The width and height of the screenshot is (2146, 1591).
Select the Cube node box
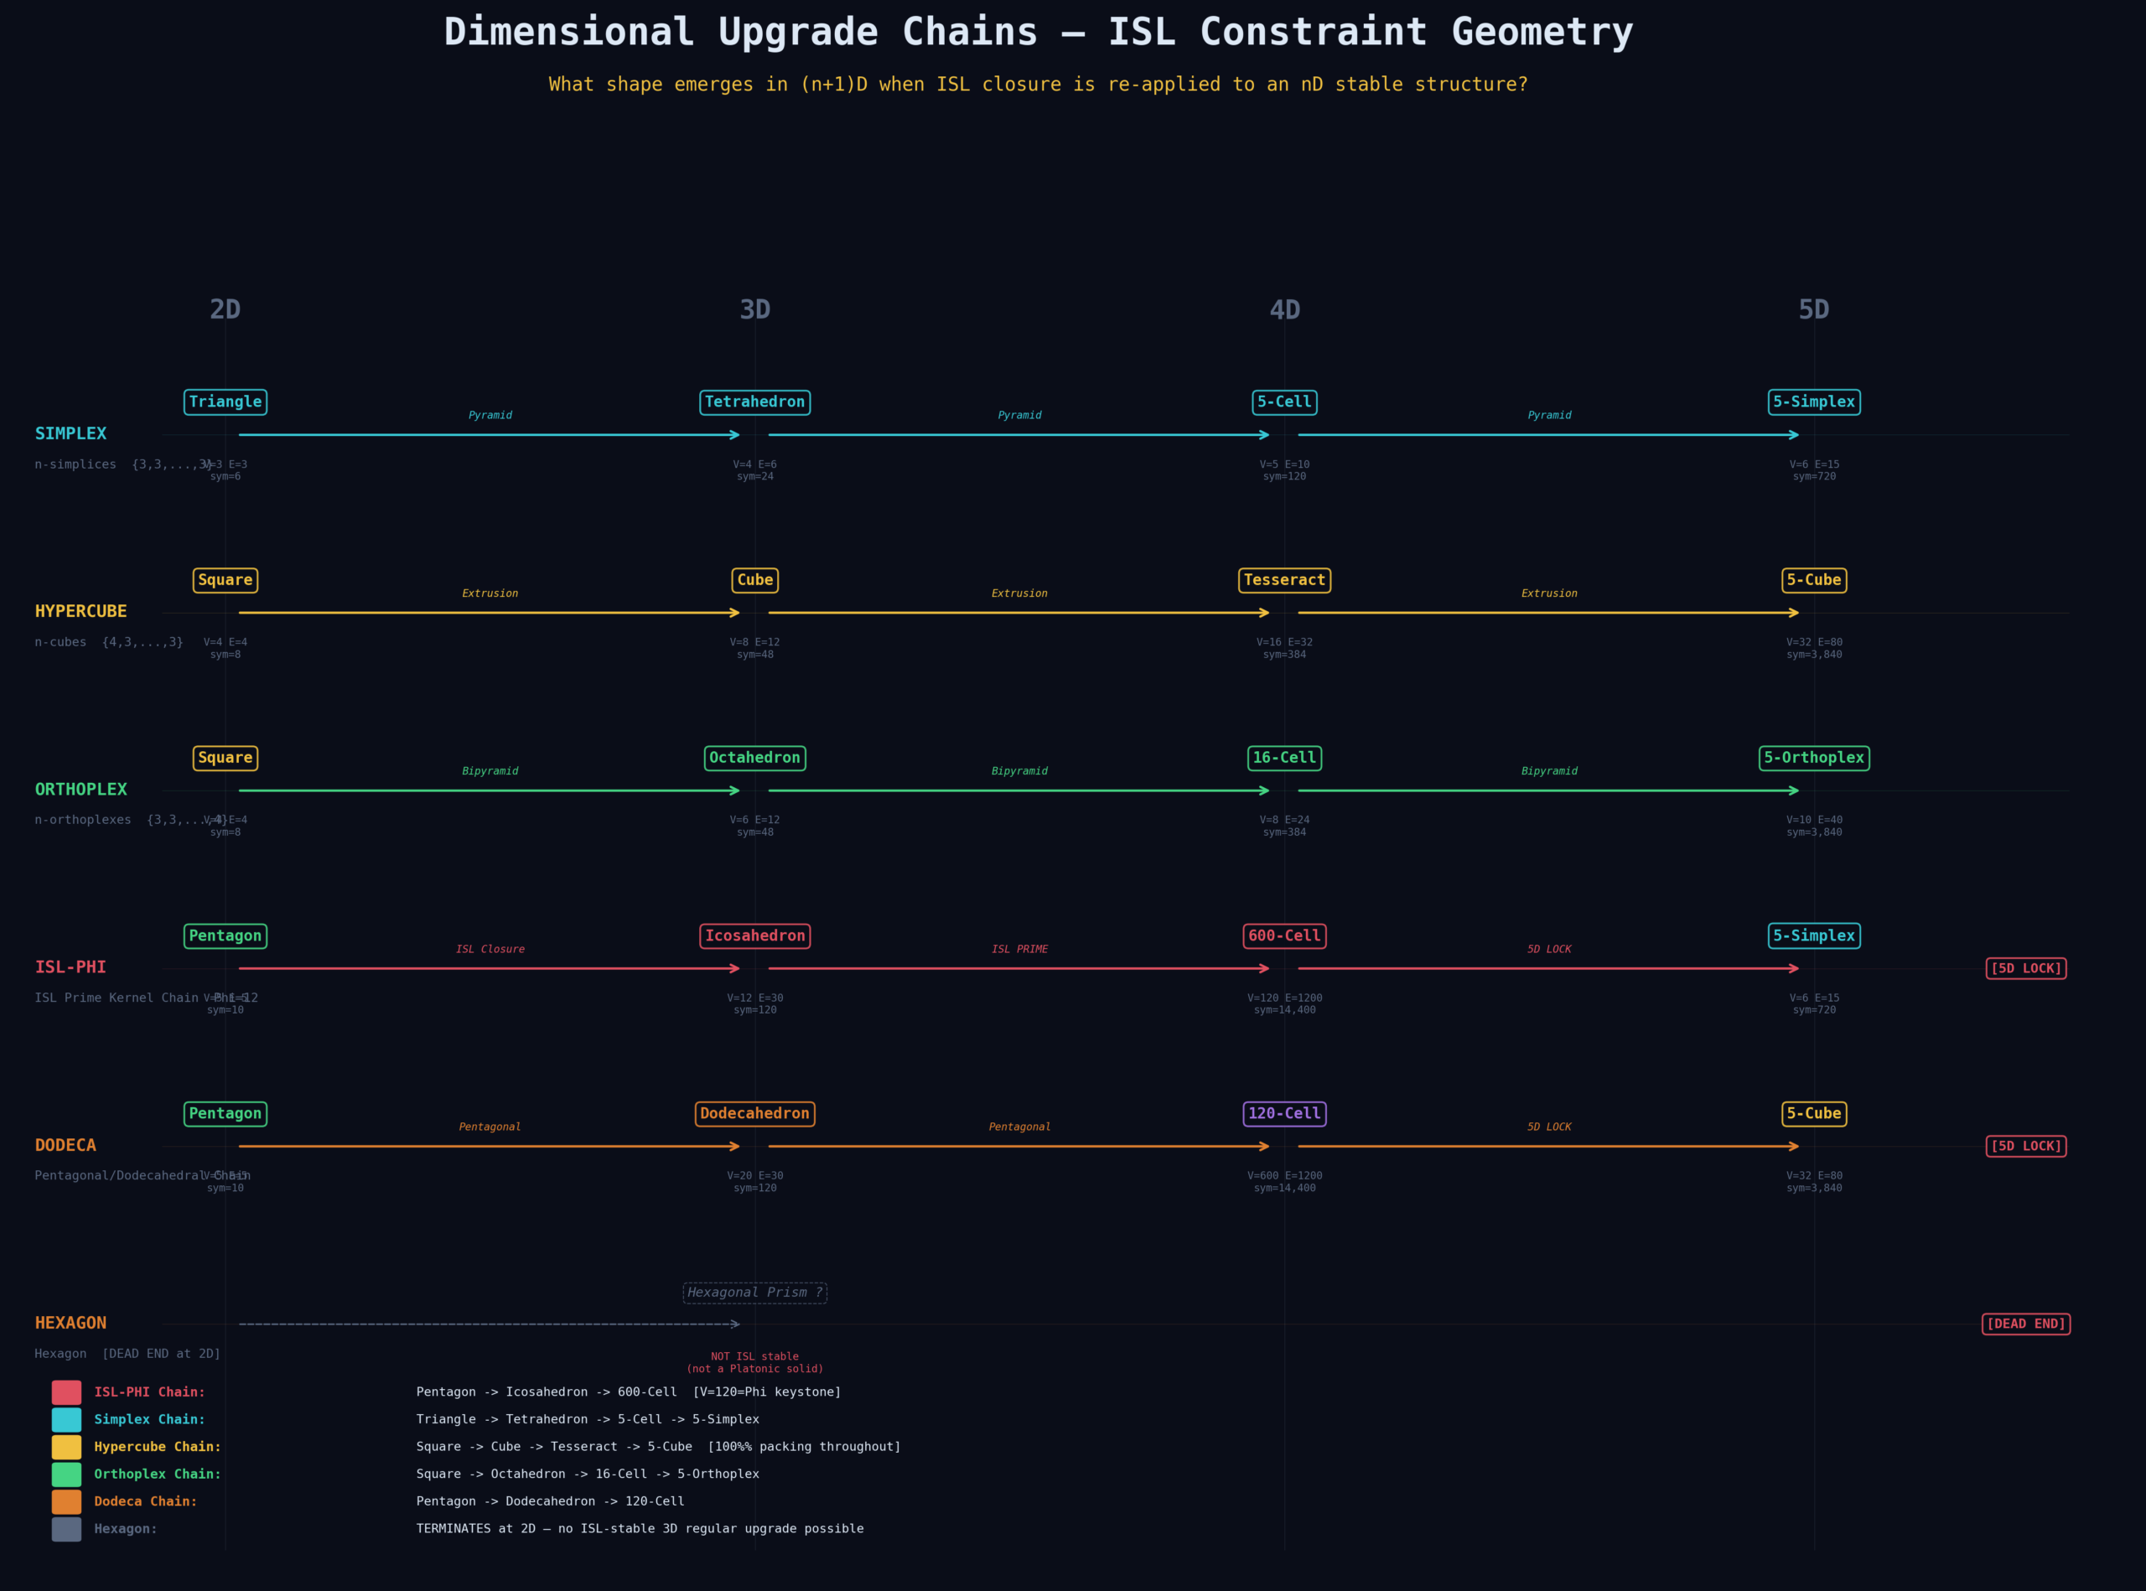click(x=755, y=581)
